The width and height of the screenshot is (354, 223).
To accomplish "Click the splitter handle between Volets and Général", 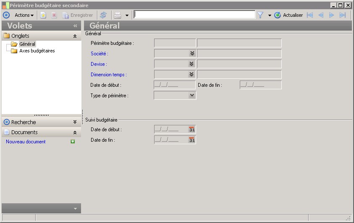I will [x=83, y=117].
